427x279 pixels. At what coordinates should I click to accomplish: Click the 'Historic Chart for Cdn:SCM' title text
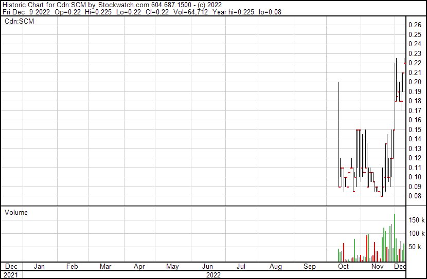[x=44, y=5]
